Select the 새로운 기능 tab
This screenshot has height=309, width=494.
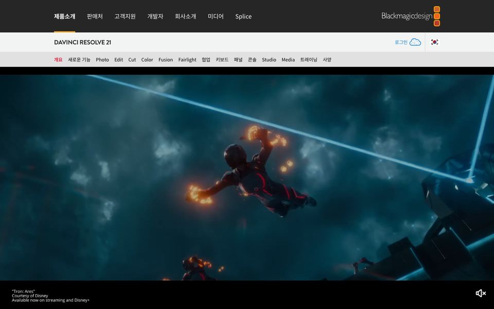(x=79, y=60)
